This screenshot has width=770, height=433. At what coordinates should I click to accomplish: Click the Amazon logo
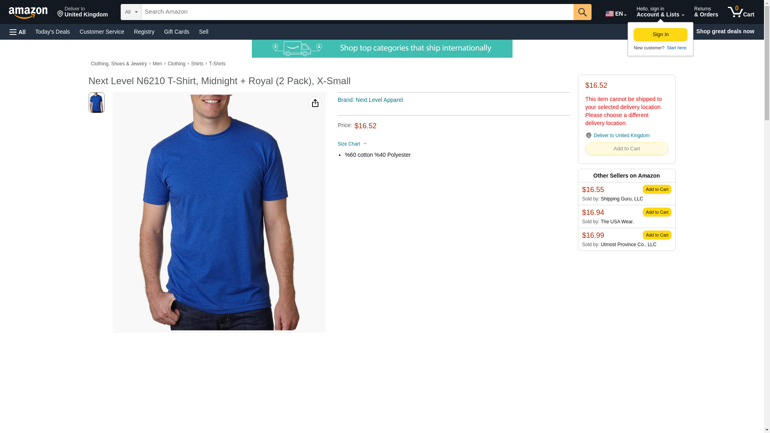click(x=28, y=12)
